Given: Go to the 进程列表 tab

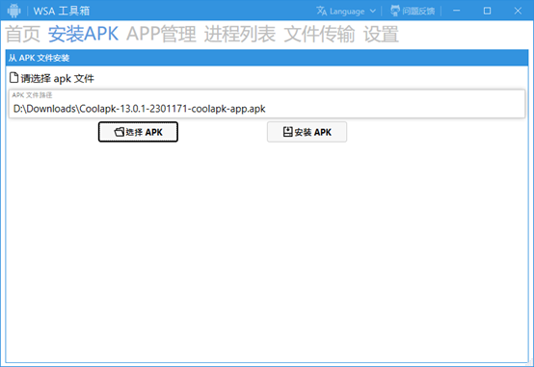Looking at the screenshot, I should click(x=240, y=34).
